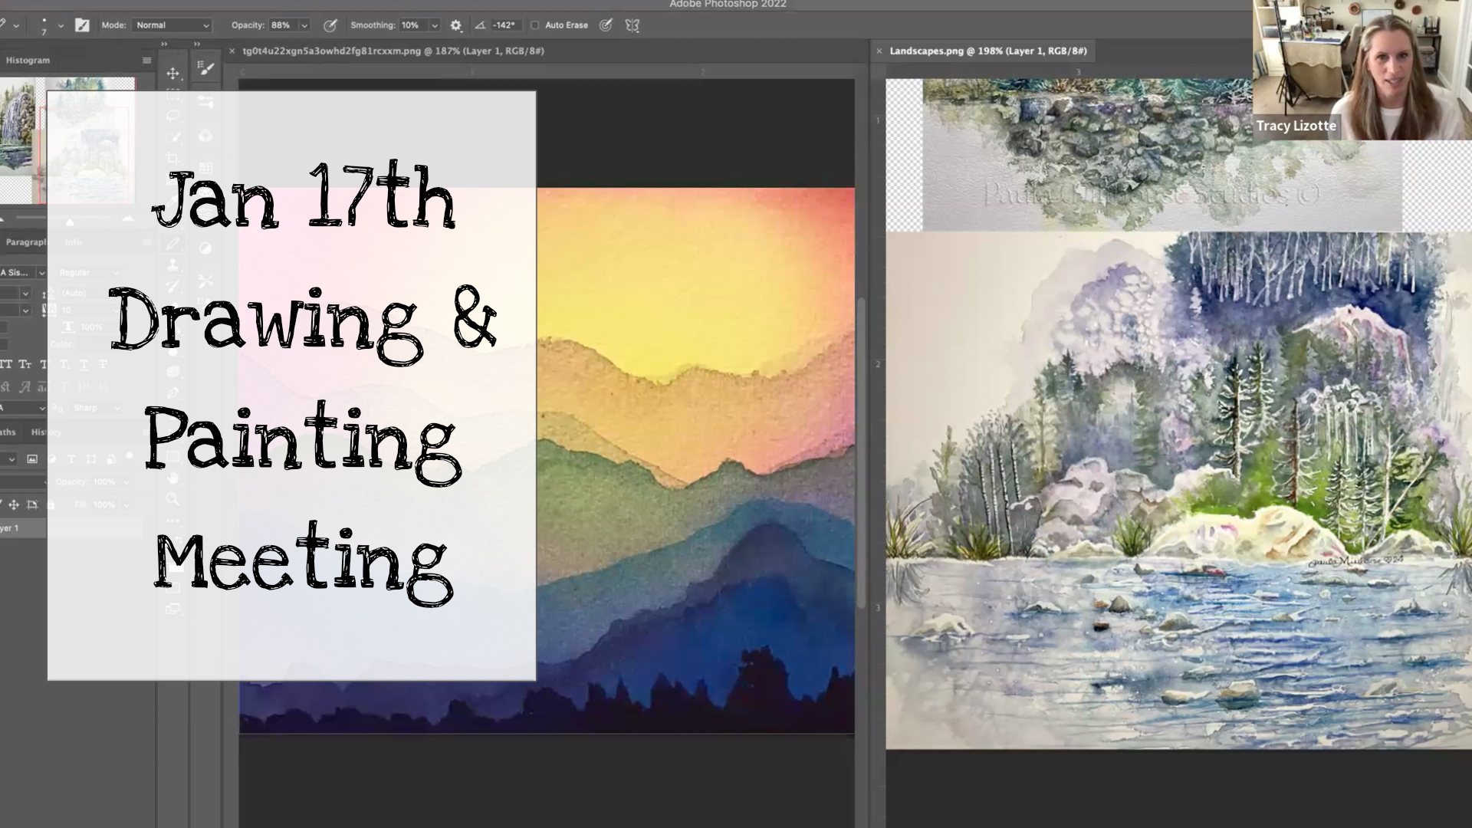Switch to the Histogram tab
The image size is (1472, 828).
(28, 61)
